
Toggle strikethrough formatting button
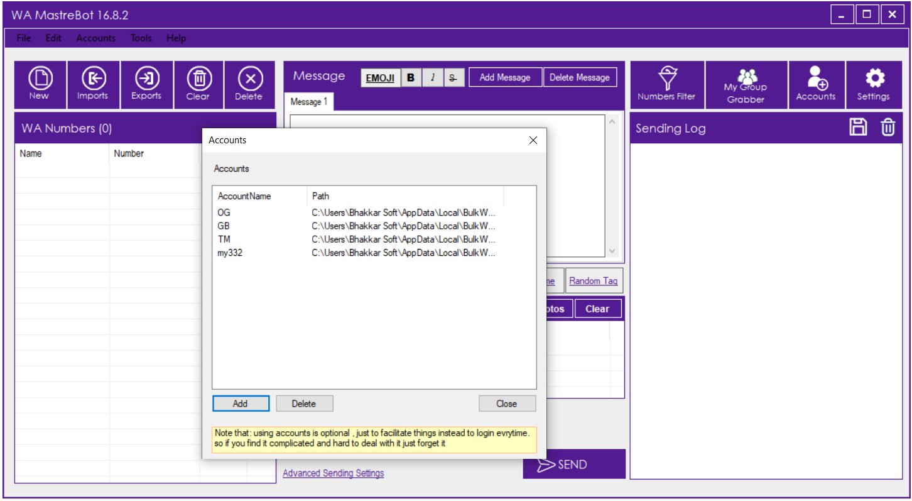[453, 78]
